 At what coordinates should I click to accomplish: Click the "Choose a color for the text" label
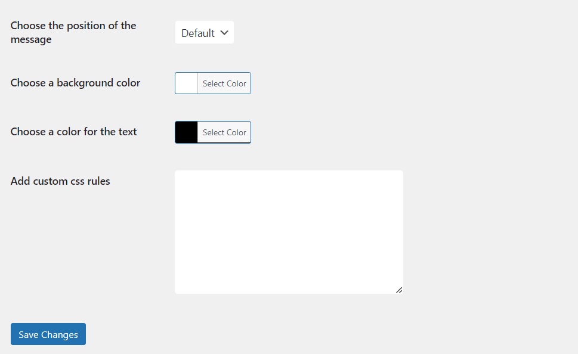[74, 132]
